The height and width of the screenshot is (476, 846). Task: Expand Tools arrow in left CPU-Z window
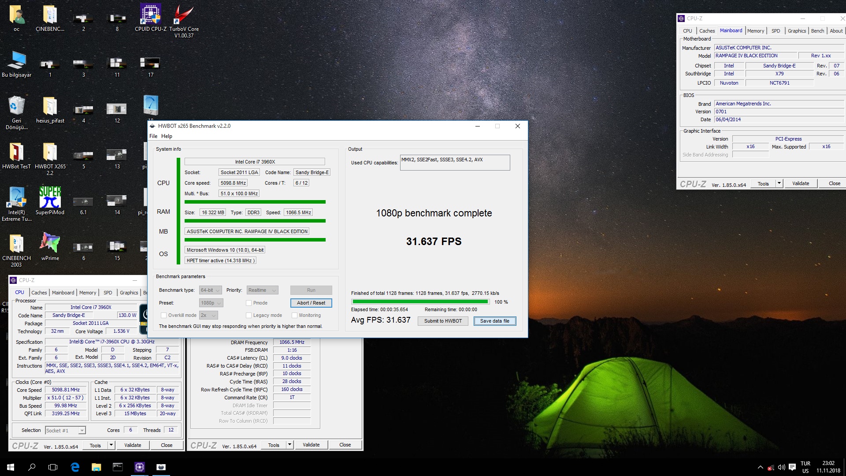coord(111,445)
